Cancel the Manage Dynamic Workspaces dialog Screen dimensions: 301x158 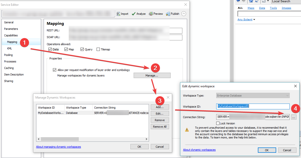[x=160, y=147]
